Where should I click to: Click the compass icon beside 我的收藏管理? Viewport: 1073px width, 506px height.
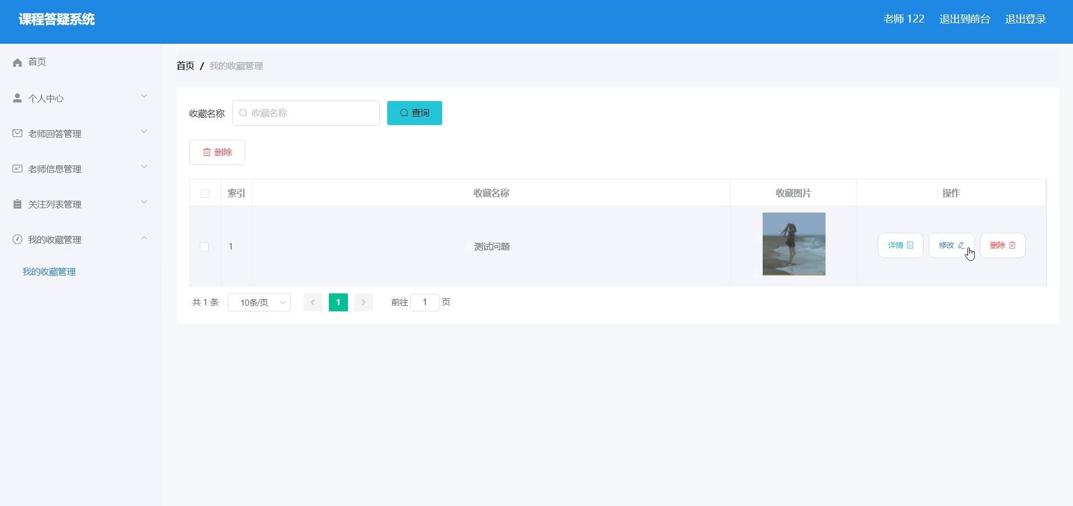(x=17, y=240)
